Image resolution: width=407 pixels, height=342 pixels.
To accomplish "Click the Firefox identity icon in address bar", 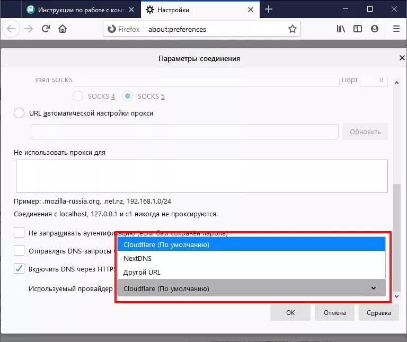I will 123,29.
